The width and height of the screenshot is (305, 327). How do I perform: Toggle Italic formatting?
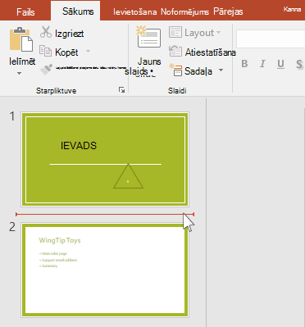coord(262,64)
